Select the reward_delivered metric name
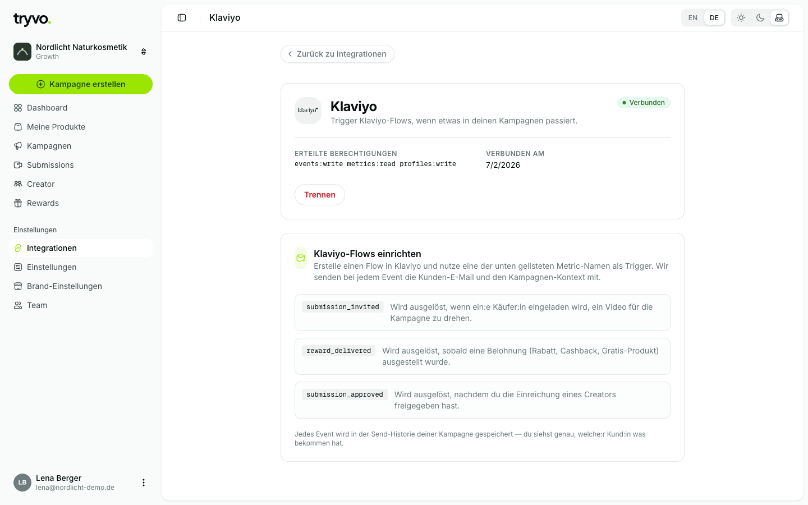Image resolution: width=808 pixels, height=505 pixels. click(x=339, y=351)
